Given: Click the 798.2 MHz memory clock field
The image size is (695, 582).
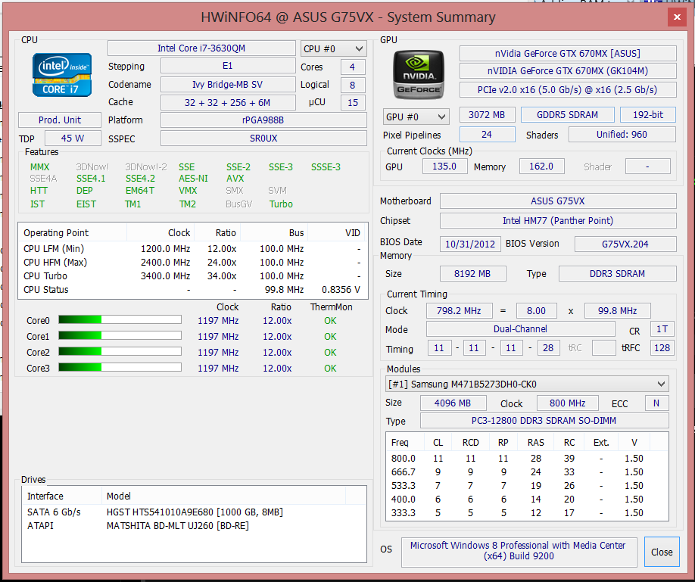Looking at the screenshot, I should pos(460,311).
